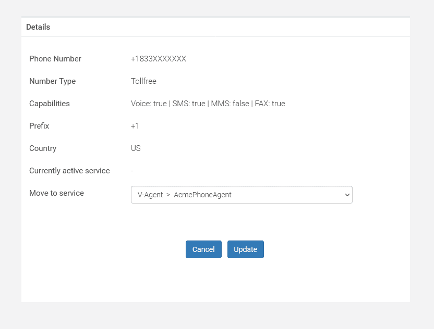Click the Capabilities label
434x329 pixels.
[x=49, y=103]
